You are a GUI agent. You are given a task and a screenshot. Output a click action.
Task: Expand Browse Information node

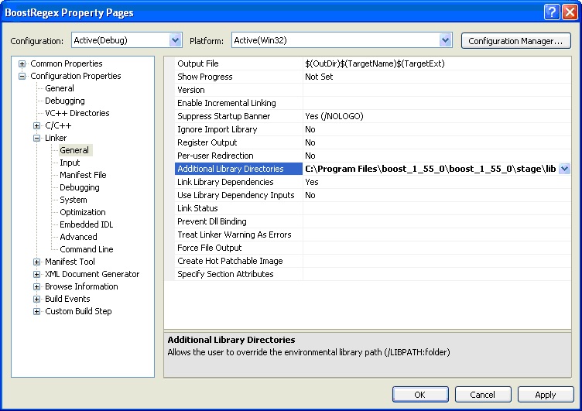pos(36,286)
